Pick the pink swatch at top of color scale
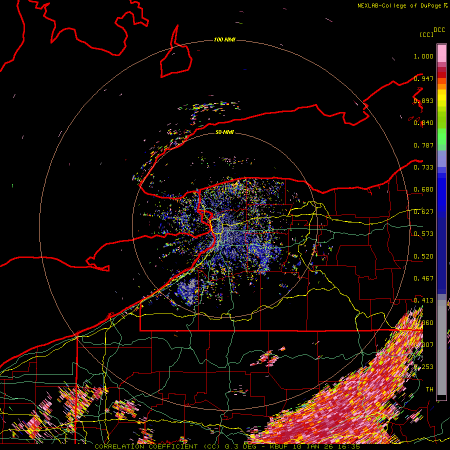 point(441,53)
